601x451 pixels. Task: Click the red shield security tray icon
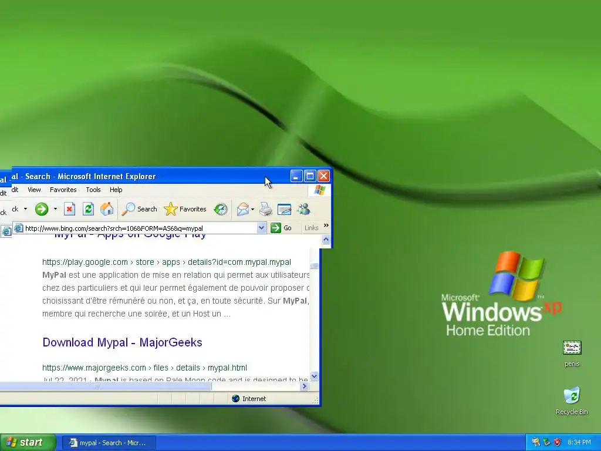[x=558, y=442]
